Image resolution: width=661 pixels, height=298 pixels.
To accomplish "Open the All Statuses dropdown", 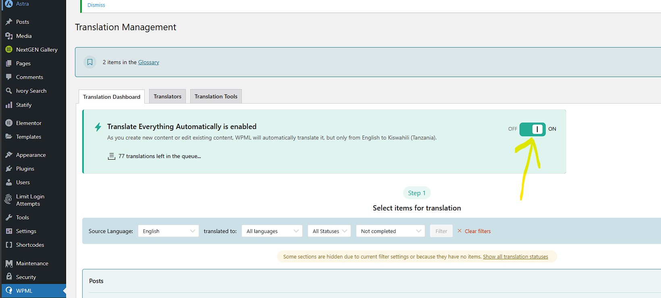I will pos(329,231).
